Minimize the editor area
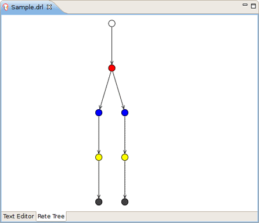 245,5
